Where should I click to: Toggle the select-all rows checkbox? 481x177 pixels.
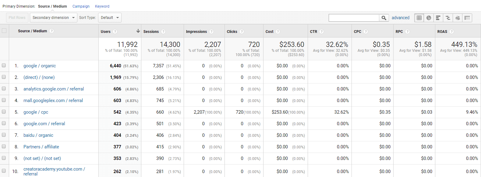[x=4, y=30]
